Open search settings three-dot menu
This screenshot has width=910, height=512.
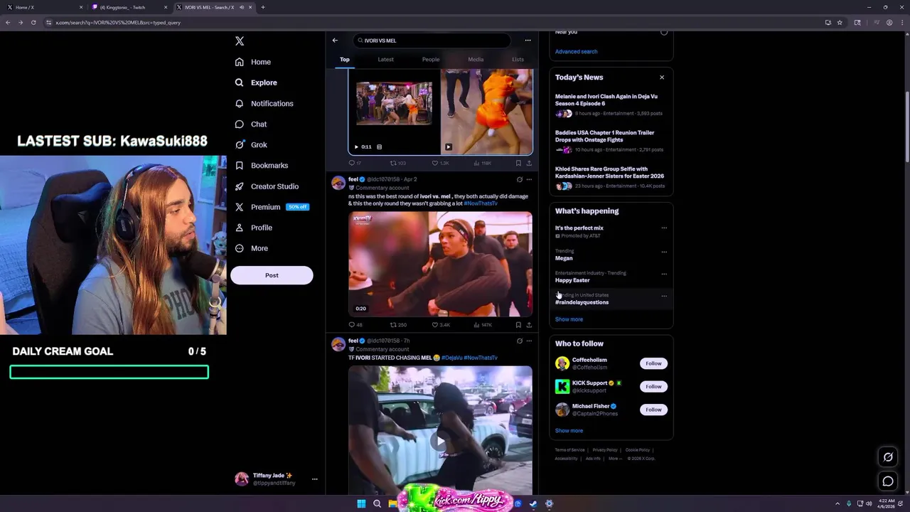(528, 41)
